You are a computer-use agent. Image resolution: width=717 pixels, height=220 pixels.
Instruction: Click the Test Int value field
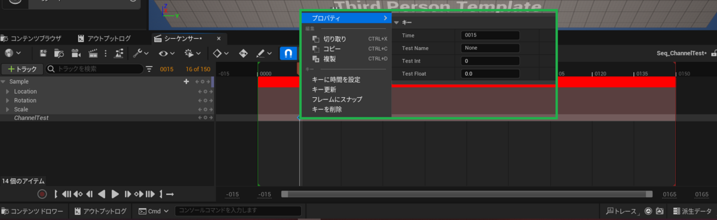pyautogui.click(x=491, y=61)
